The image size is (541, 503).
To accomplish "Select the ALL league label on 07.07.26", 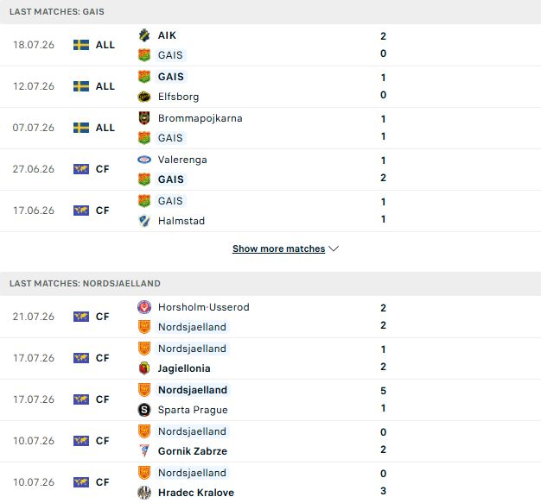I will pyautogui.click(x=105, y=128).
